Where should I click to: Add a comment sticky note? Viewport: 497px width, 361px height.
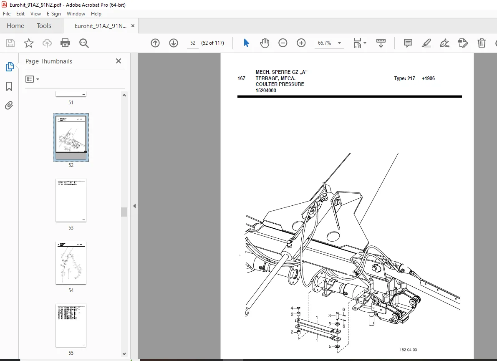coord(408,43)
